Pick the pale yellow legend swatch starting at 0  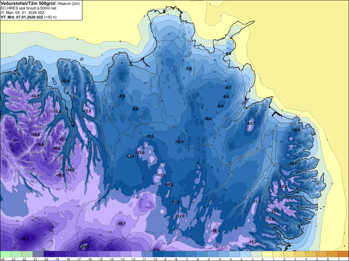[x=267, y=254]
